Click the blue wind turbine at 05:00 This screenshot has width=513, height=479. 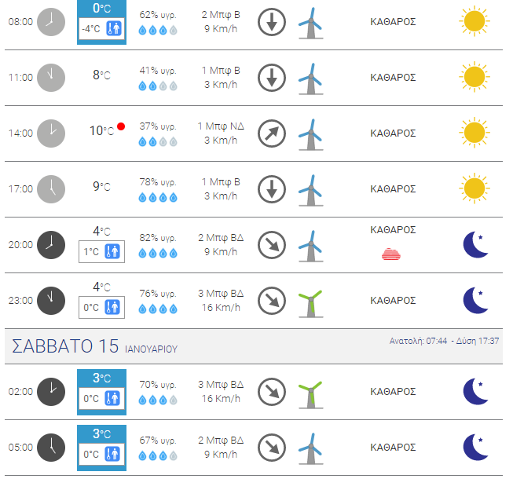coord(311,448)
